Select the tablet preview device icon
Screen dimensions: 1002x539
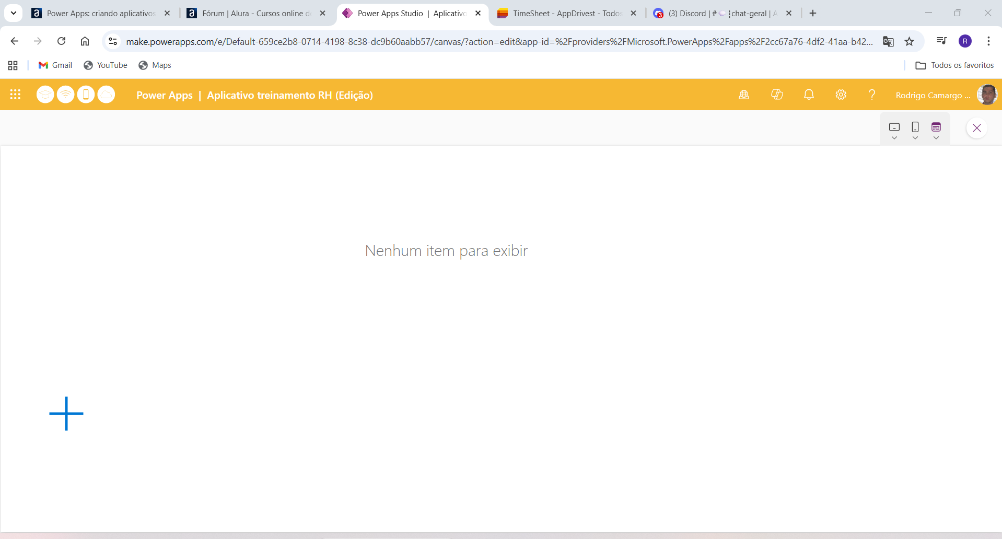coord(894,127)
